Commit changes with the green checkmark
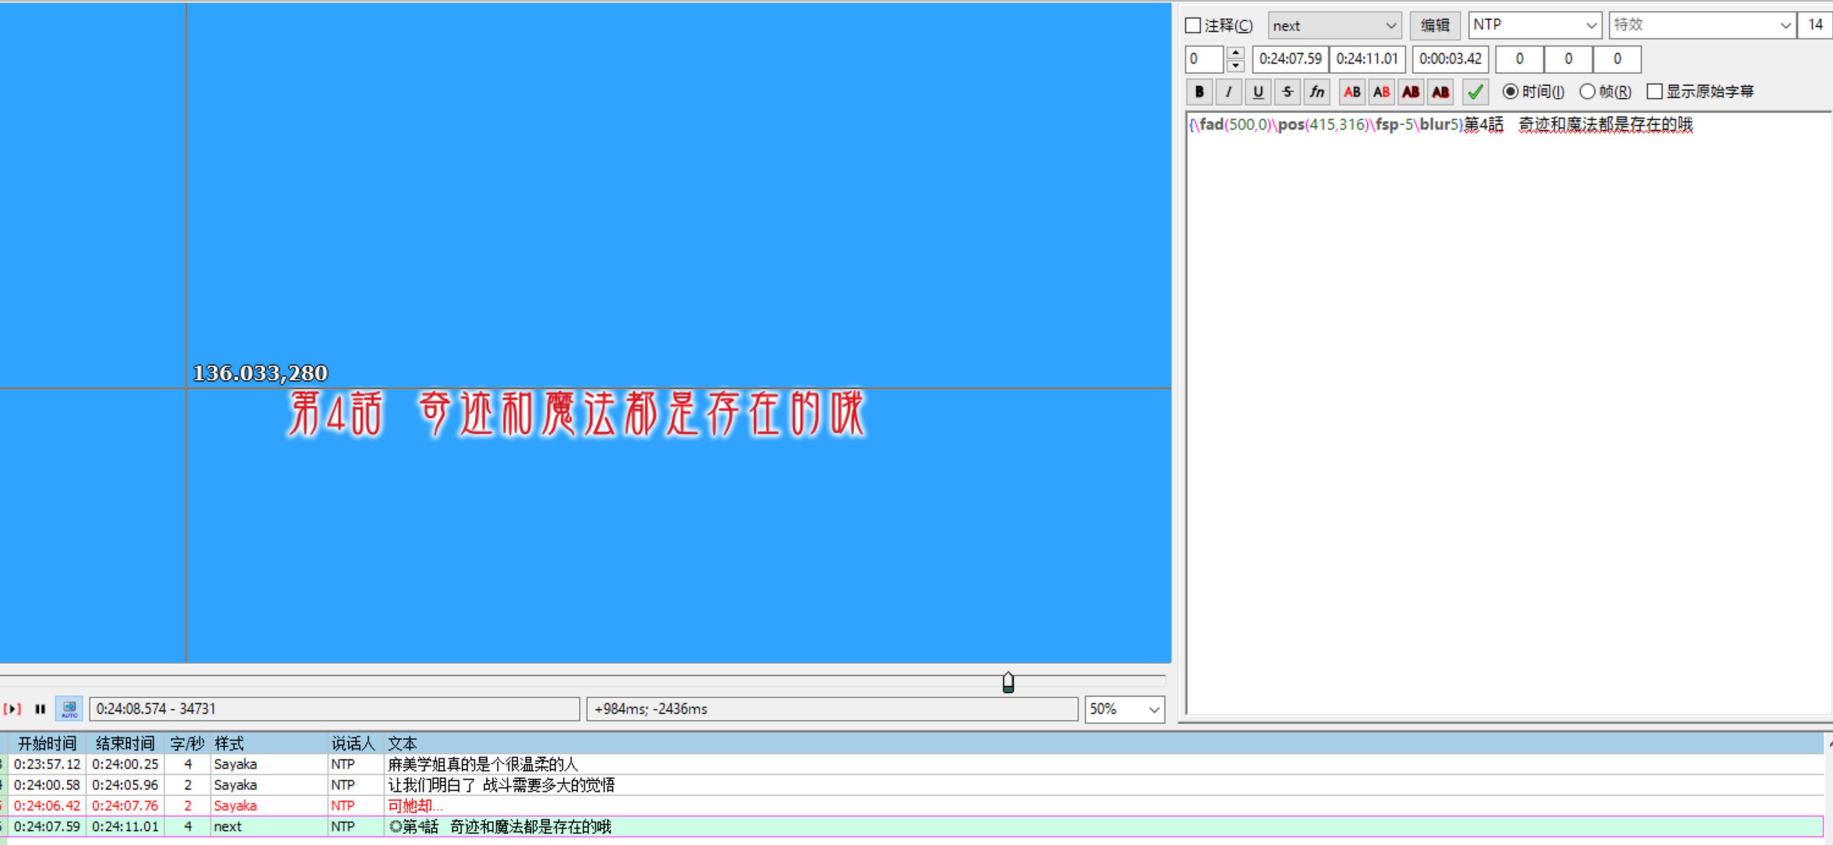This screenshot has height=845, width=1833. point(1475,92)
